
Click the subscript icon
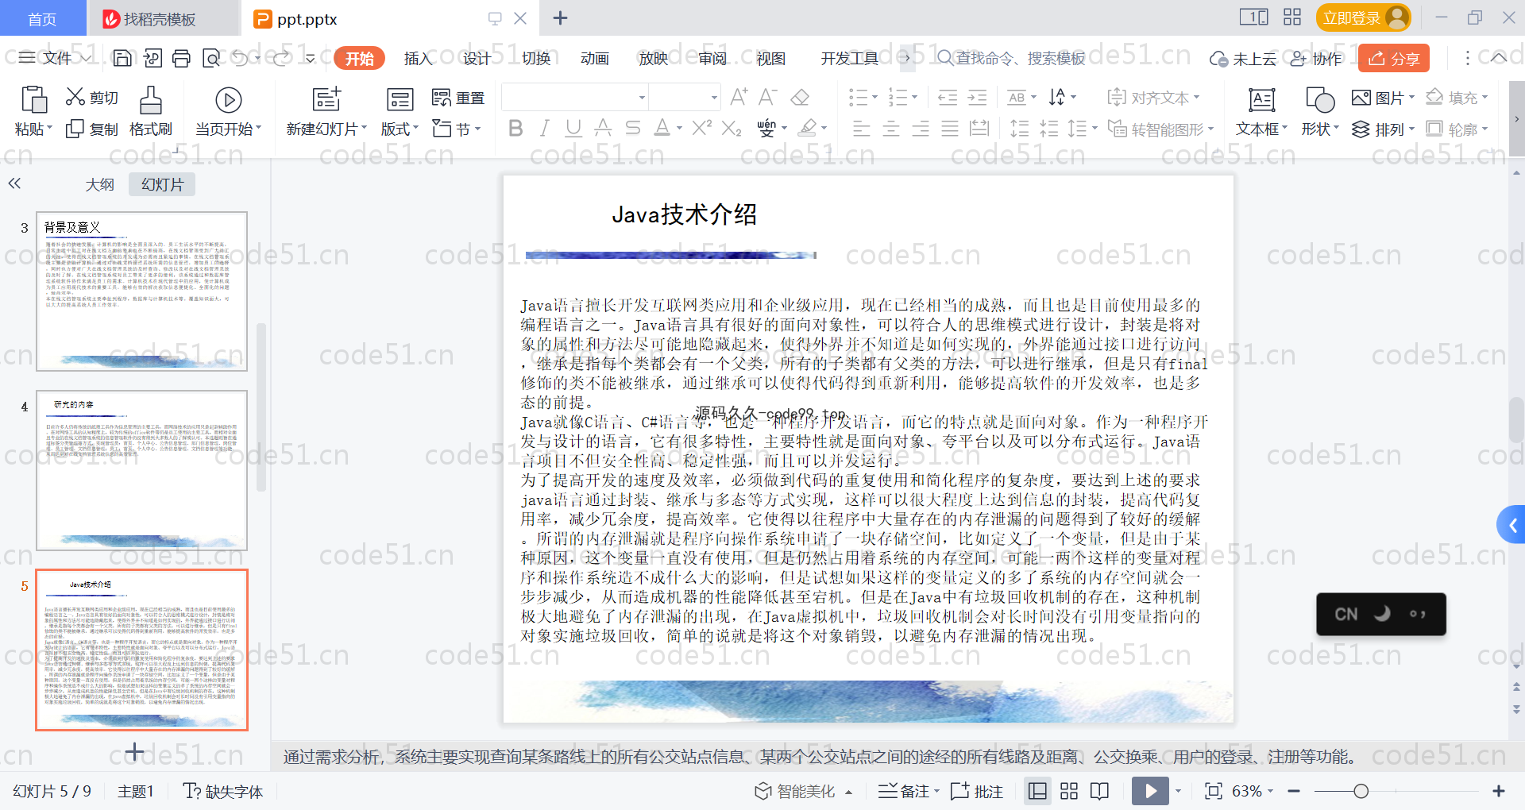click(732, 128)
